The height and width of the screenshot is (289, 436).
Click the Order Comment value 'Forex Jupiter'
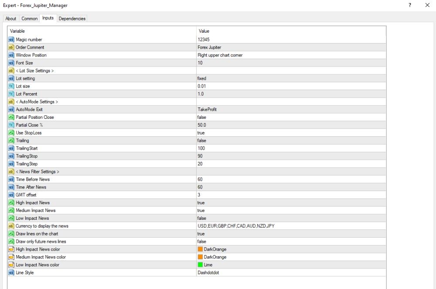209,47
